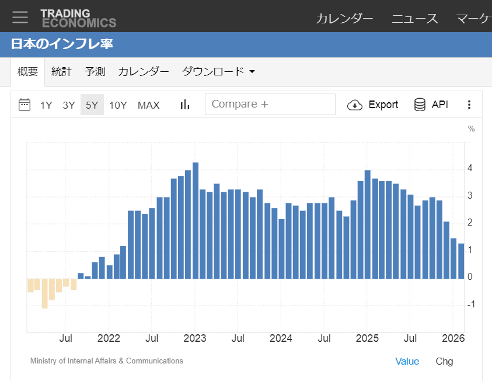Switch to the 予測 tab
Screen dimensions: 492x381
[95, 72]
